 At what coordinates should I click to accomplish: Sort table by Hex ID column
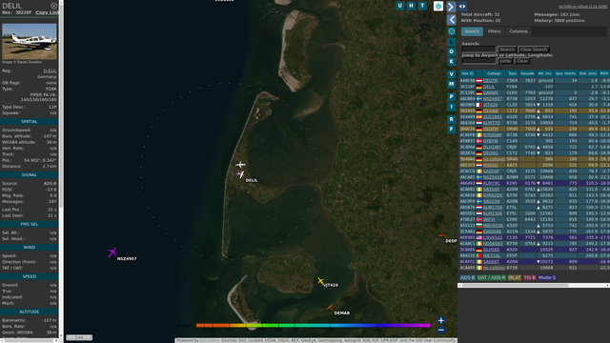coord(467,73)
